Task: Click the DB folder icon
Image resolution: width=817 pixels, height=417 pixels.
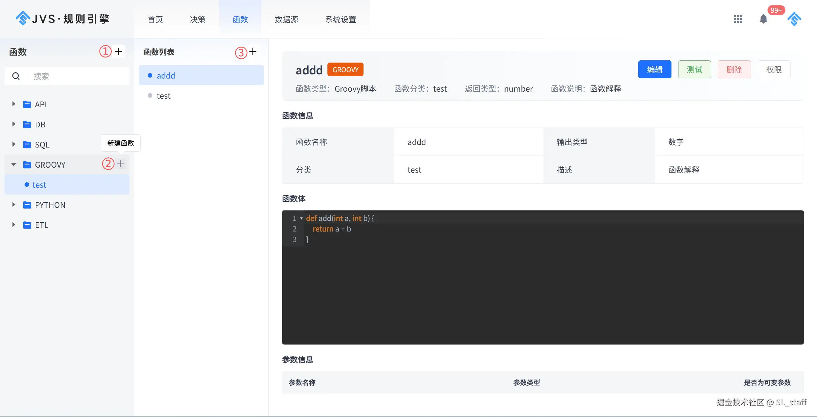Action: [x=27, y=124]
